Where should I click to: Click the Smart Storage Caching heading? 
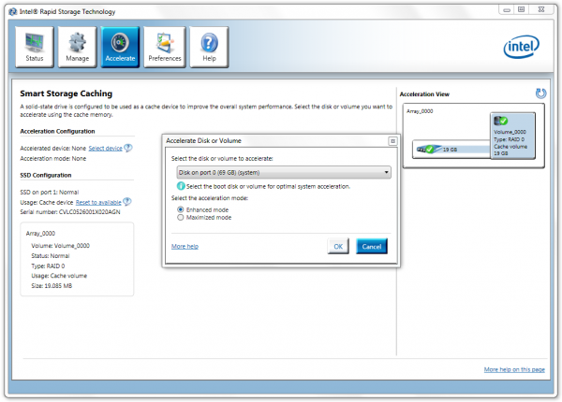click(x=67, y=93)
